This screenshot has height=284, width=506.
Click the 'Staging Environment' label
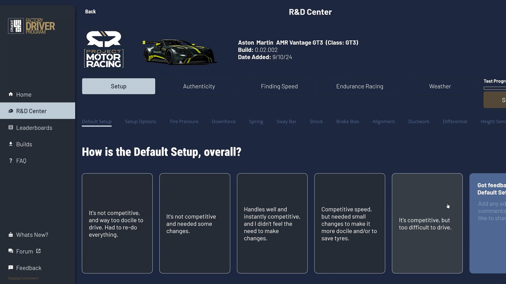[23, 278]
